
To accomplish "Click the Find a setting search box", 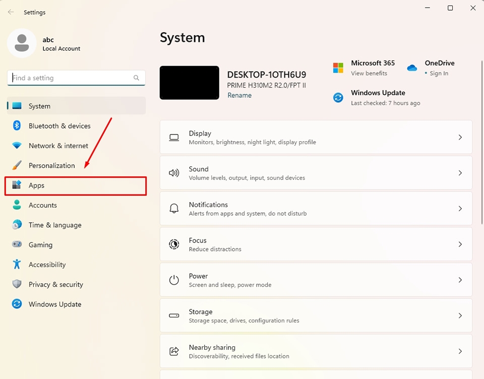I will pyautogui.click(x=76, y=78).
